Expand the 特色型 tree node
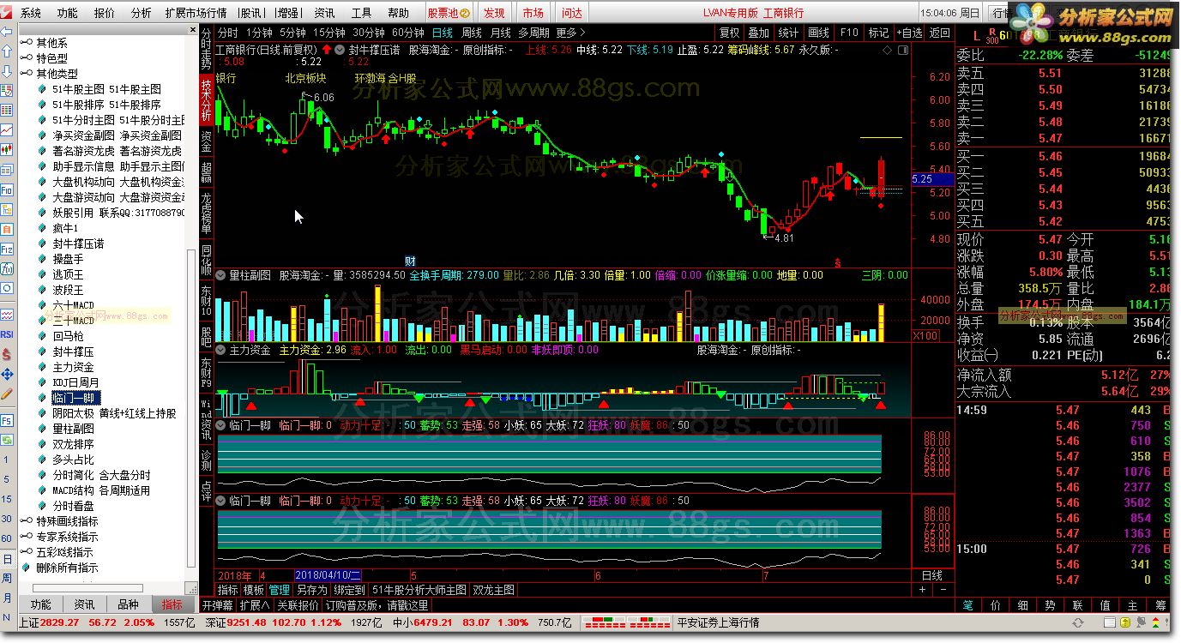Viewport: 1181px width, 643px height. click(x=26, y=58)
